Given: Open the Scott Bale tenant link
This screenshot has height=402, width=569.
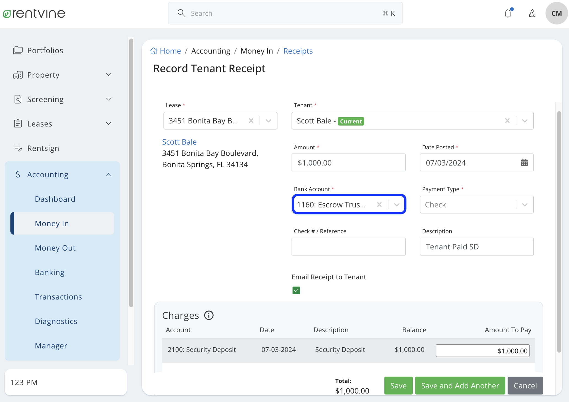Looking at the screenshot, I should coord(179,142).
